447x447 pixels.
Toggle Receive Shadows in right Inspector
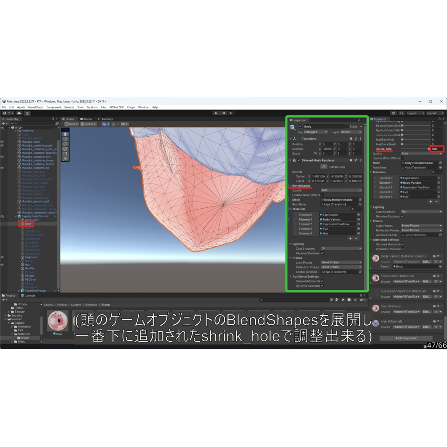pyautogui.click(x=402, y=217)
